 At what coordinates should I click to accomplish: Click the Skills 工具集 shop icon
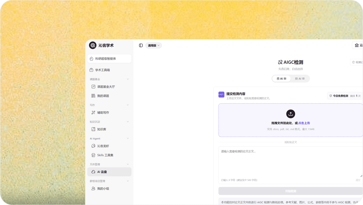tap(93, 155)
